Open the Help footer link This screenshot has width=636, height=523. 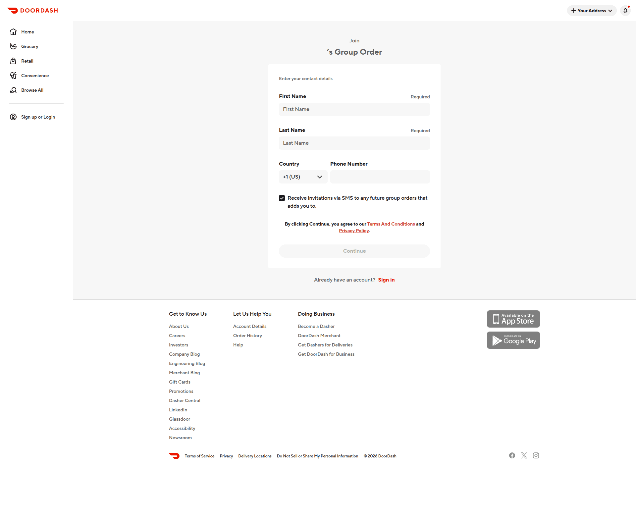238,345
